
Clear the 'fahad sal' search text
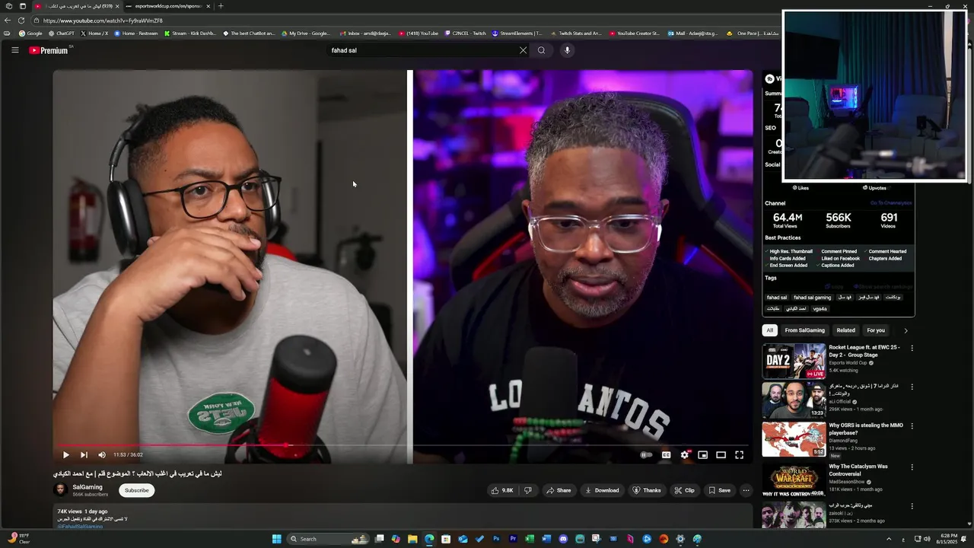(x=523, y=50)
